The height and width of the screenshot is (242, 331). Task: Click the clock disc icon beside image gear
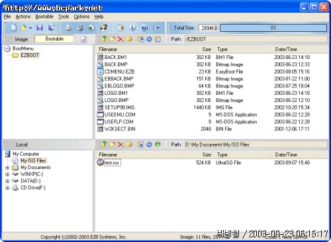158,39
